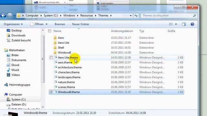This screenshot has width=207, height=116.
Task: Select the scenes.theme file icon
Action: click(x=55, y=87)
